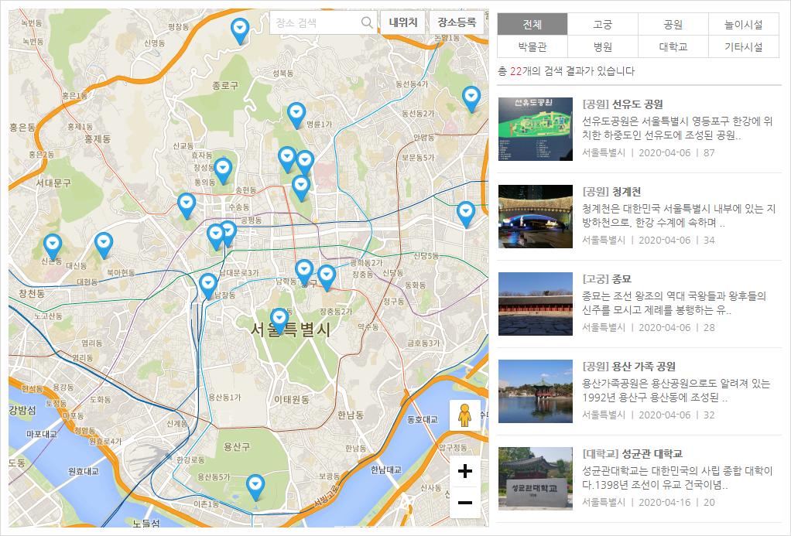Click the 성균관대학교 description text
The image size is (791, 536).
point(677,477)
